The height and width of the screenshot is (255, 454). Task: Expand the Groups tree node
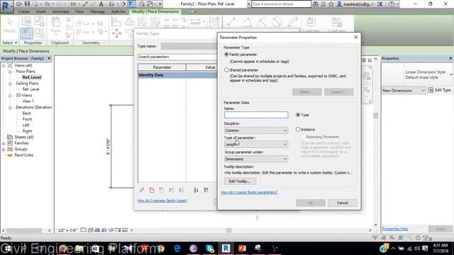point(4,149)
